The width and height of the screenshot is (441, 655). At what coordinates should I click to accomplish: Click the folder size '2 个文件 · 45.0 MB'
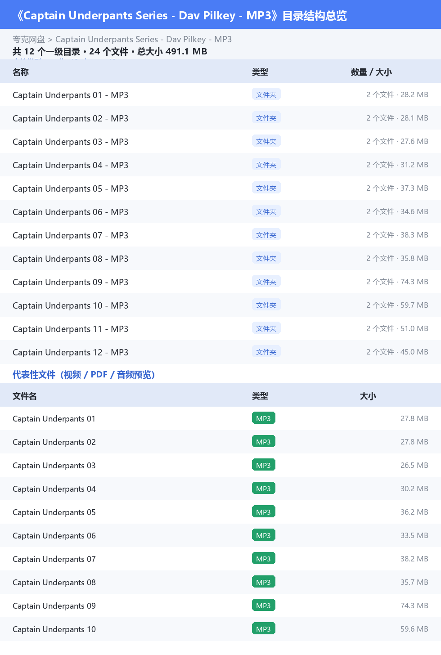(397, 352)
